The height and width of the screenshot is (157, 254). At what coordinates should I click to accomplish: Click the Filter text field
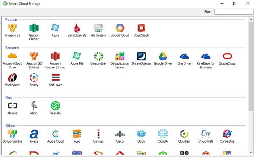pyautogui.click(x=234, y=12)
